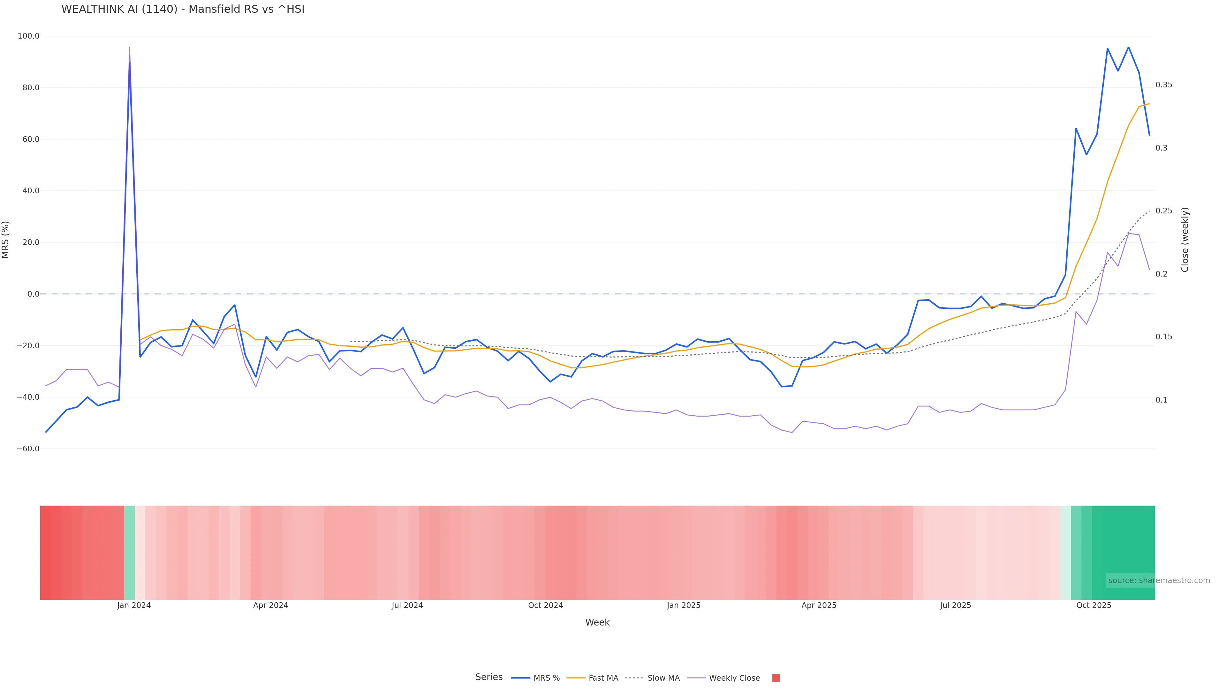Click the Series legend title
The image size is (1226, 689).
489,677
